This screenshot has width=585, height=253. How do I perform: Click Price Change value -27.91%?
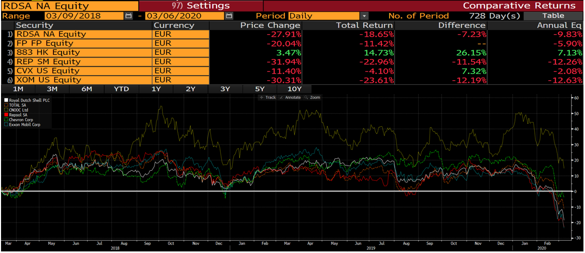283,34
